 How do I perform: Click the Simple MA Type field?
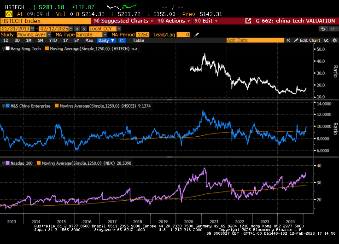(89, 35)
